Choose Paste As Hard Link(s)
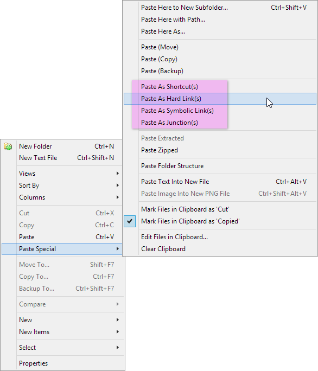 (220, 99)
